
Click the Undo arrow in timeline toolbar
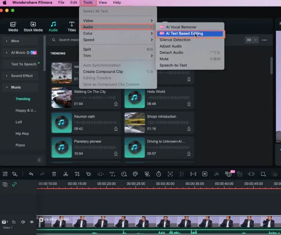[31, 174]
